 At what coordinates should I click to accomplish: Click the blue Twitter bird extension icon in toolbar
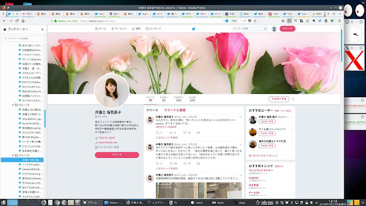pyautogui.click(x=320, y=21)
